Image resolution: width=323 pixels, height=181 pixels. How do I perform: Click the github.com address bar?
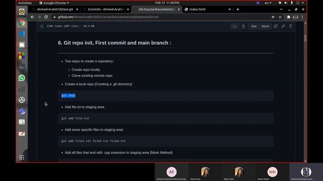click(x=160, y=17)
